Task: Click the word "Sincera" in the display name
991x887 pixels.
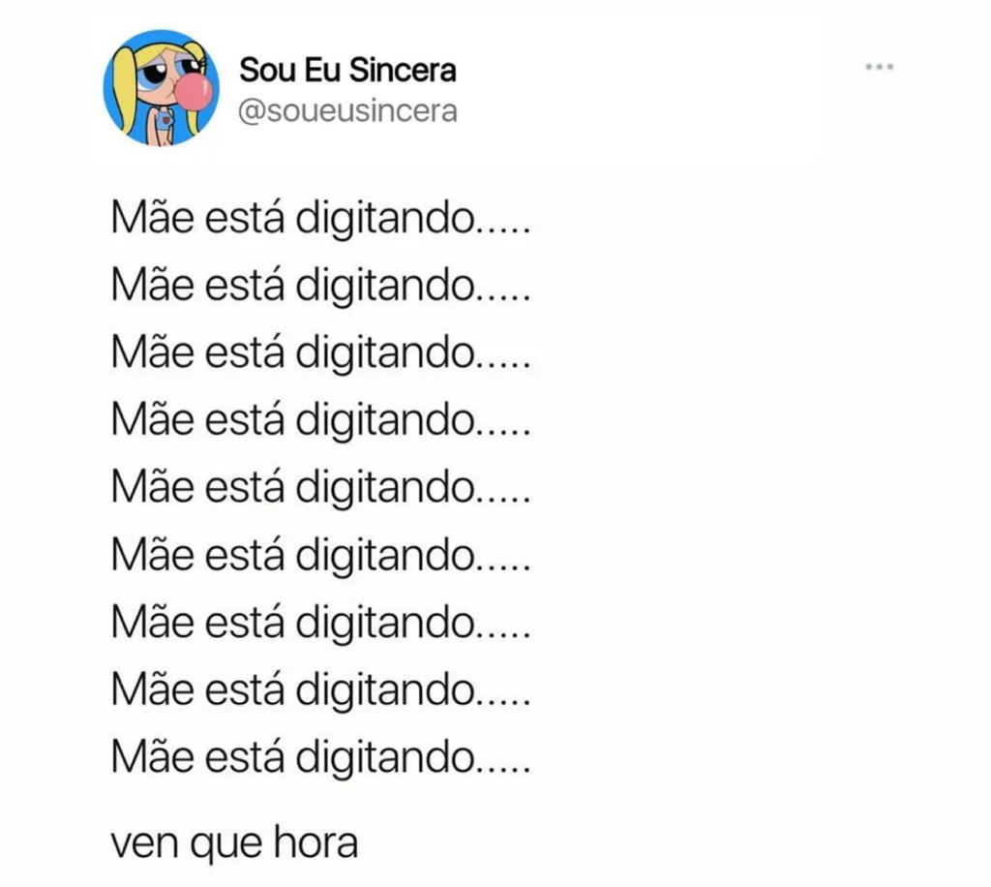Action: coord(403,70)
